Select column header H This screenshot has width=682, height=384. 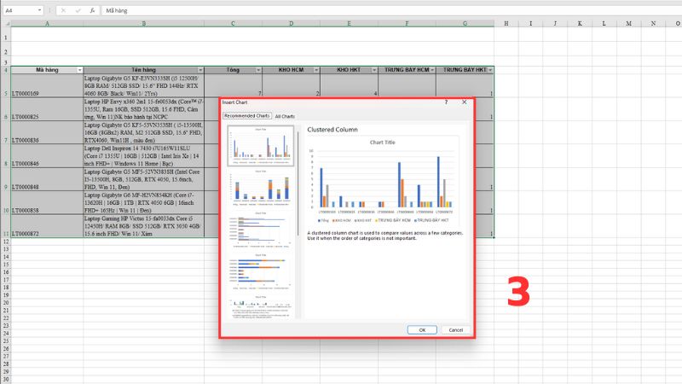pyautogui.click(x=506, y=23)
